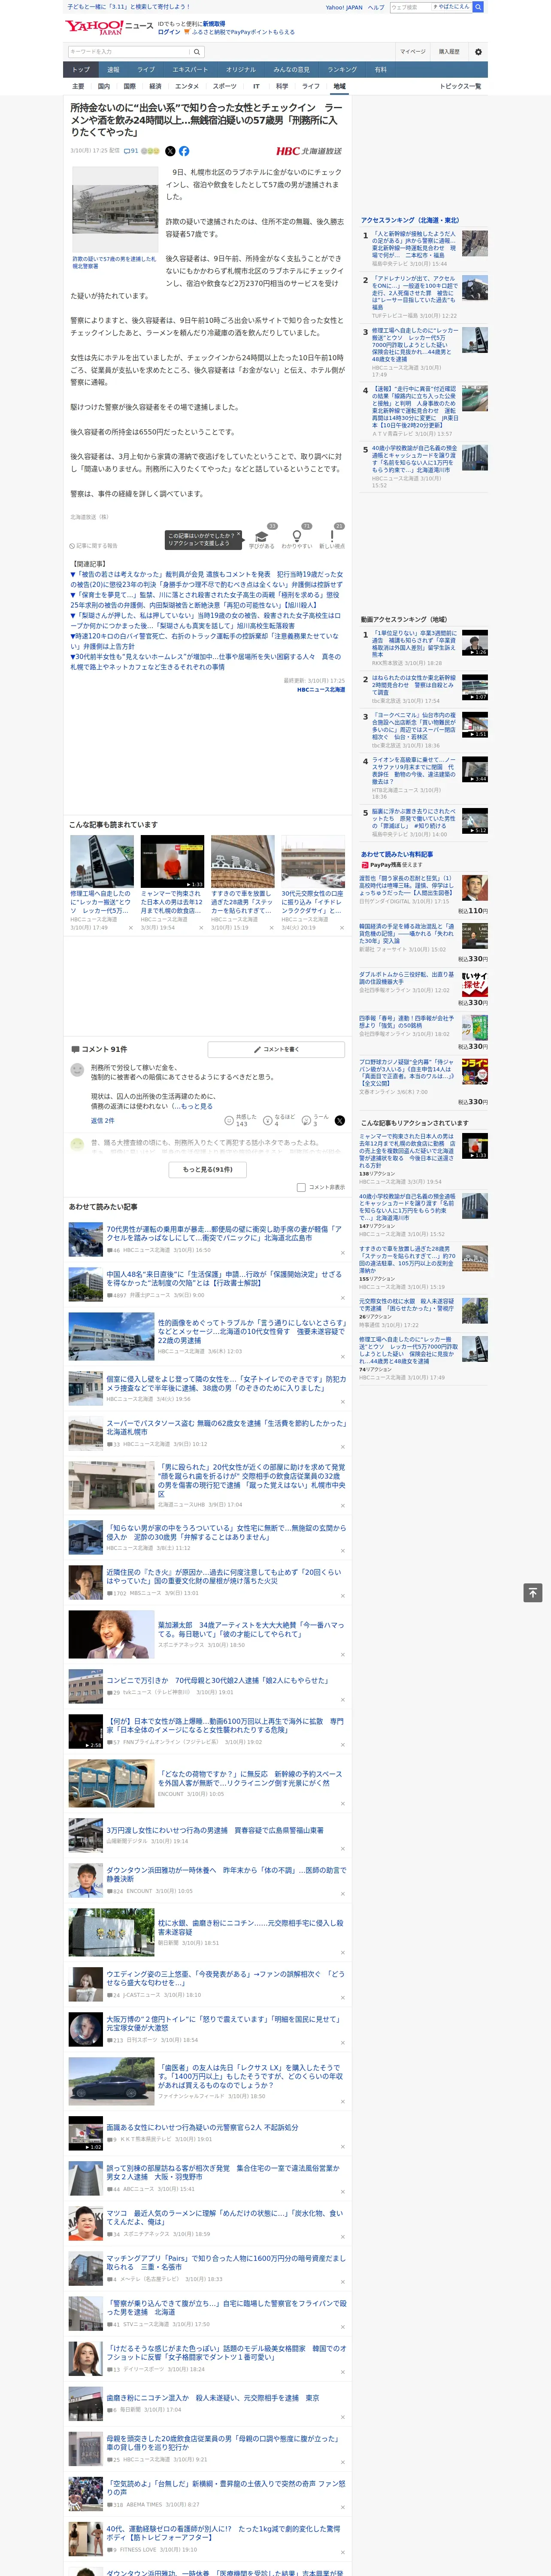
Task: Click the scroll-to-top arrow button
Action: (x=533, y=1592)
